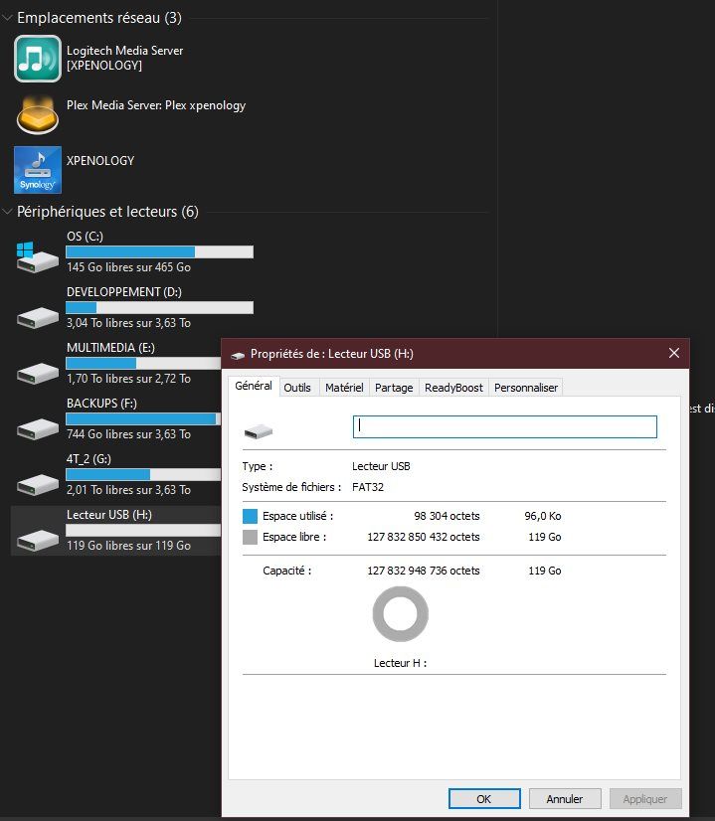Select the BACKUPS (F:) drive icon
715x821 pixels.
coord(37,428)
